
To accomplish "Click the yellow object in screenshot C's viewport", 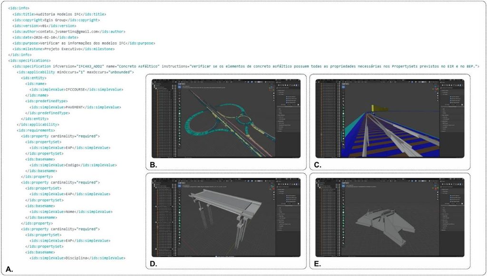I will pyautogui.click(x=380, y=108).
